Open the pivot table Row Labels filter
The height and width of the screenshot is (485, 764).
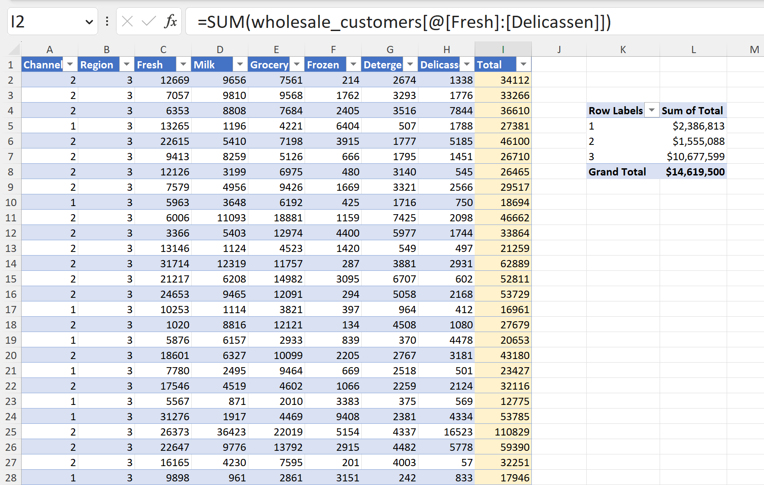(652, 110)
